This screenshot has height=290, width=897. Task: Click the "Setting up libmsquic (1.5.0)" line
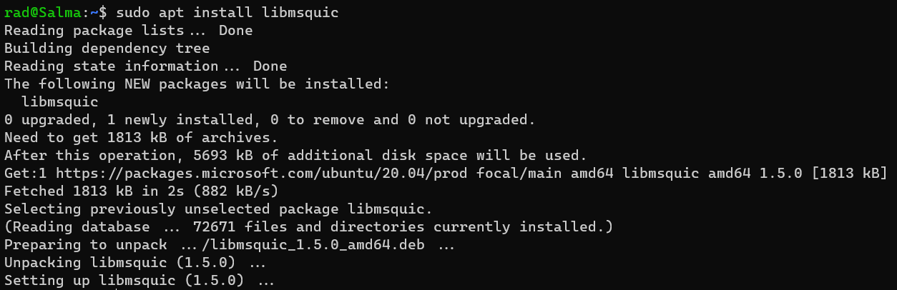coord(139,281)
